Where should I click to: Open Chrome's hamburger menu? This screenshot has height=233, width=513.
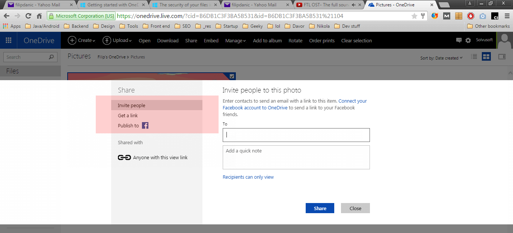(x=507, y=16)
